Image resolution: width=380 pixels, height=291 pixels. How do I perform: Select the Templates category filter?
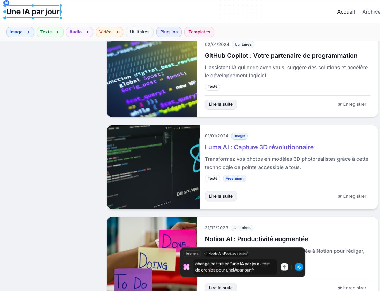coord(199,32)
